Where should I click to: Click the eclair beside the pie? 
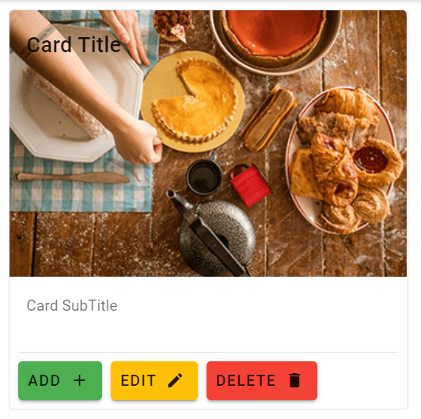coord(269,119)
